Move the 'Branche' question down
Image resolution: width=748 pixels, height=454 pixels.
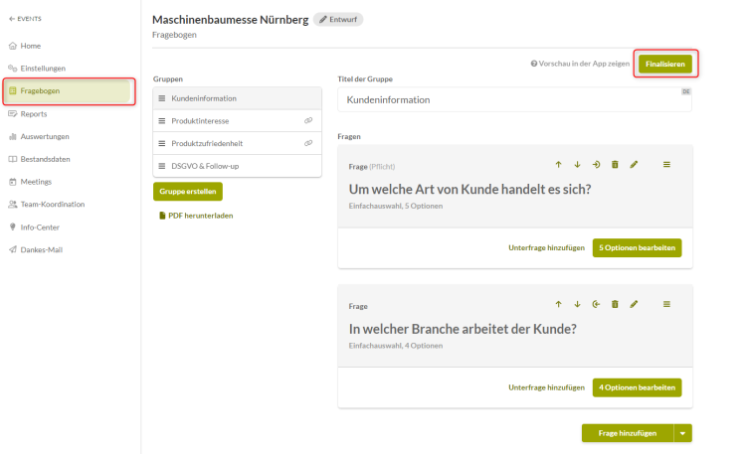[x=577, y=304]
